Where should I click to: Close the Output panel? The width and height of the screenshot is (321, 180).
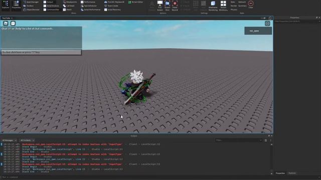click(x=272, y=135)
